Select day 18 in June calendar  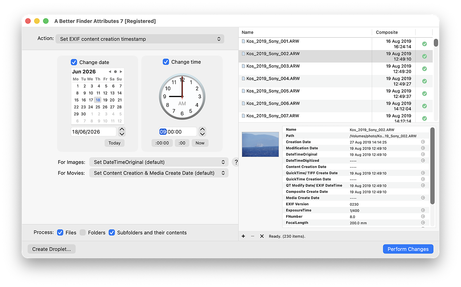98,100
